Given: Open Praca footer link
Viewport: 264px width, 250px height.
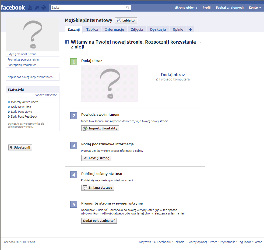Looking at the screenshot, I should tap(213, 242).
